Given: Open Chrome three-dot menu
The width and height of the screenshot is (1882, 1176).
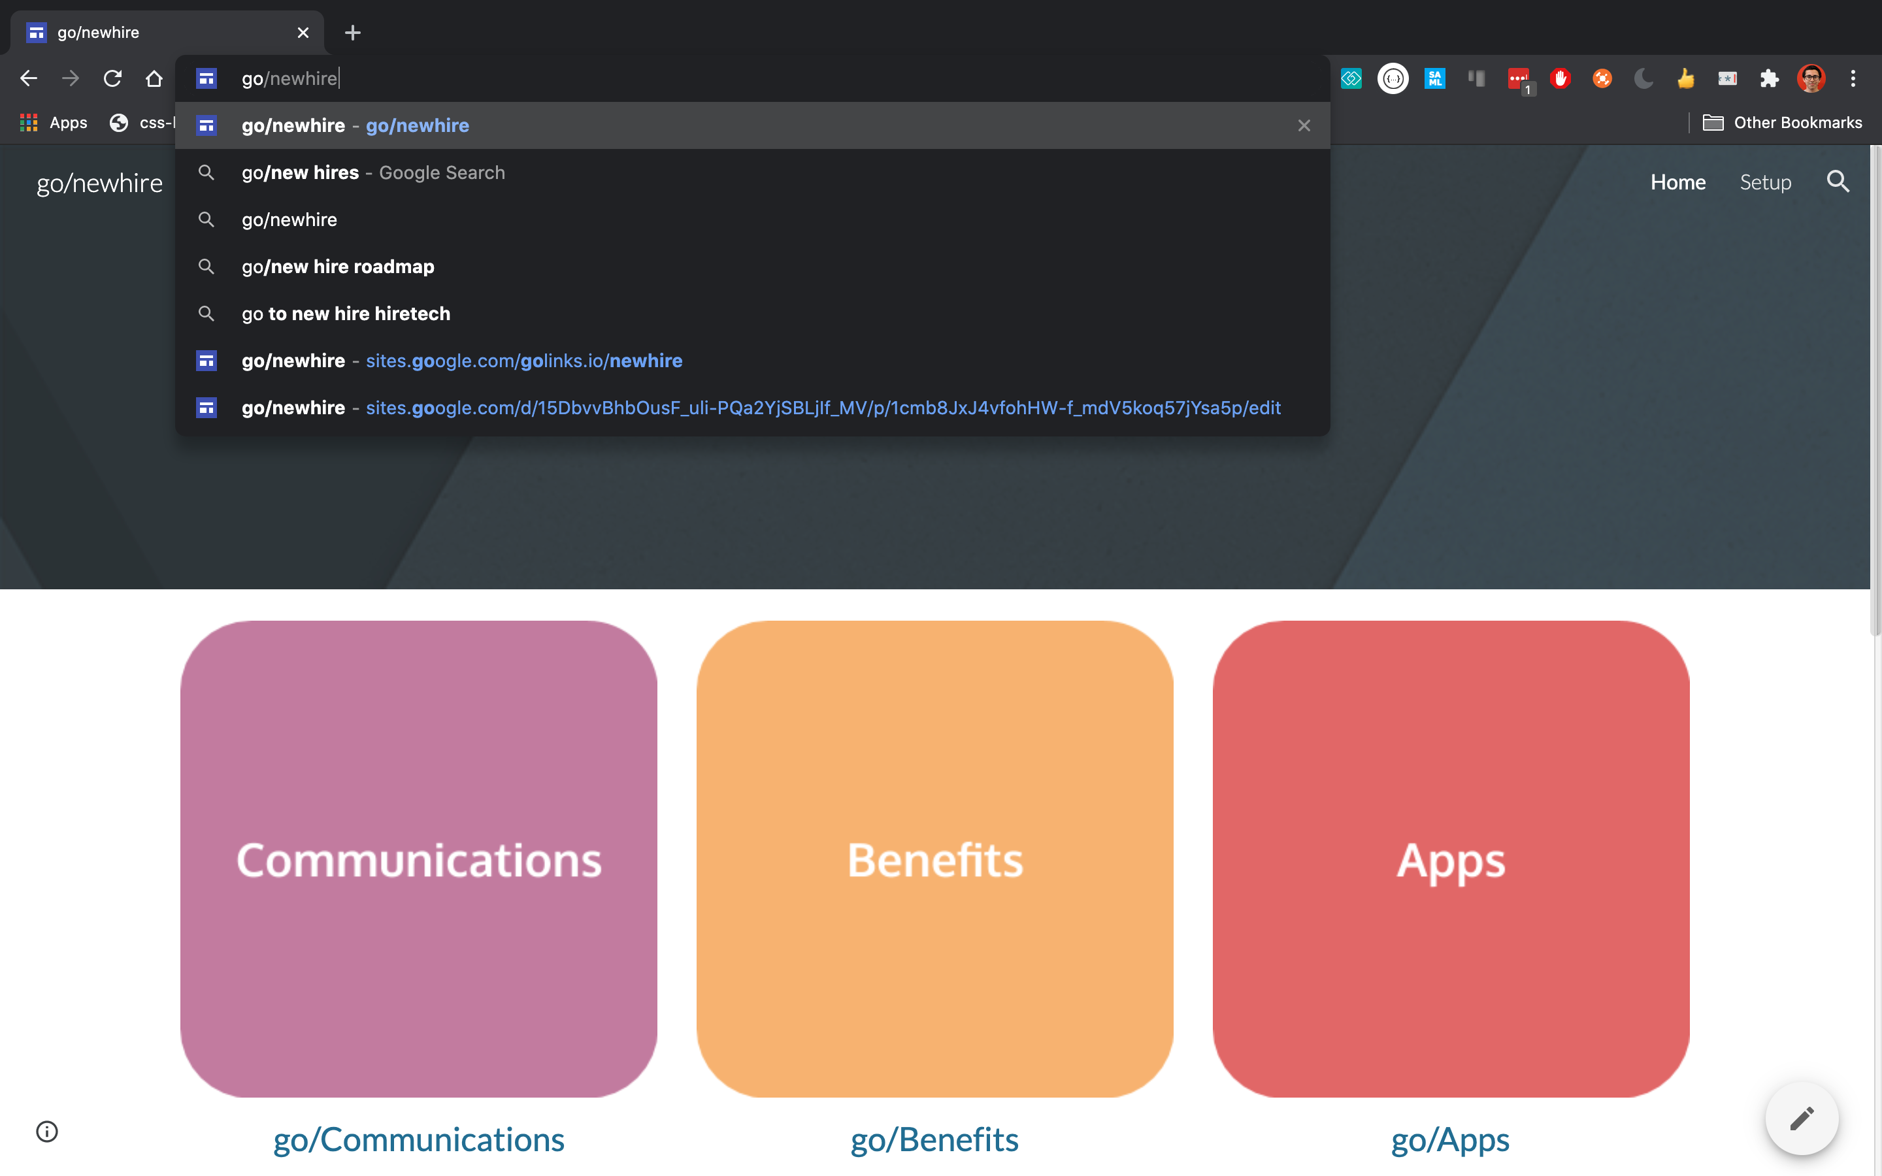Looking at the screenshot, I should click(1853, 78).
